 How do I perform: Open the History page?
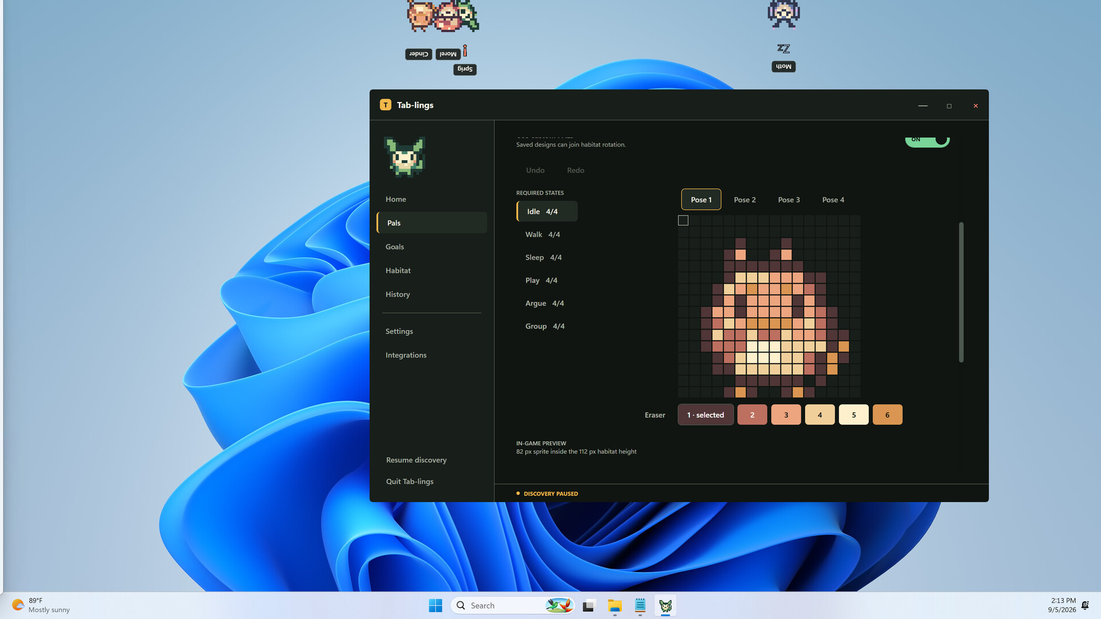[397, 294]
